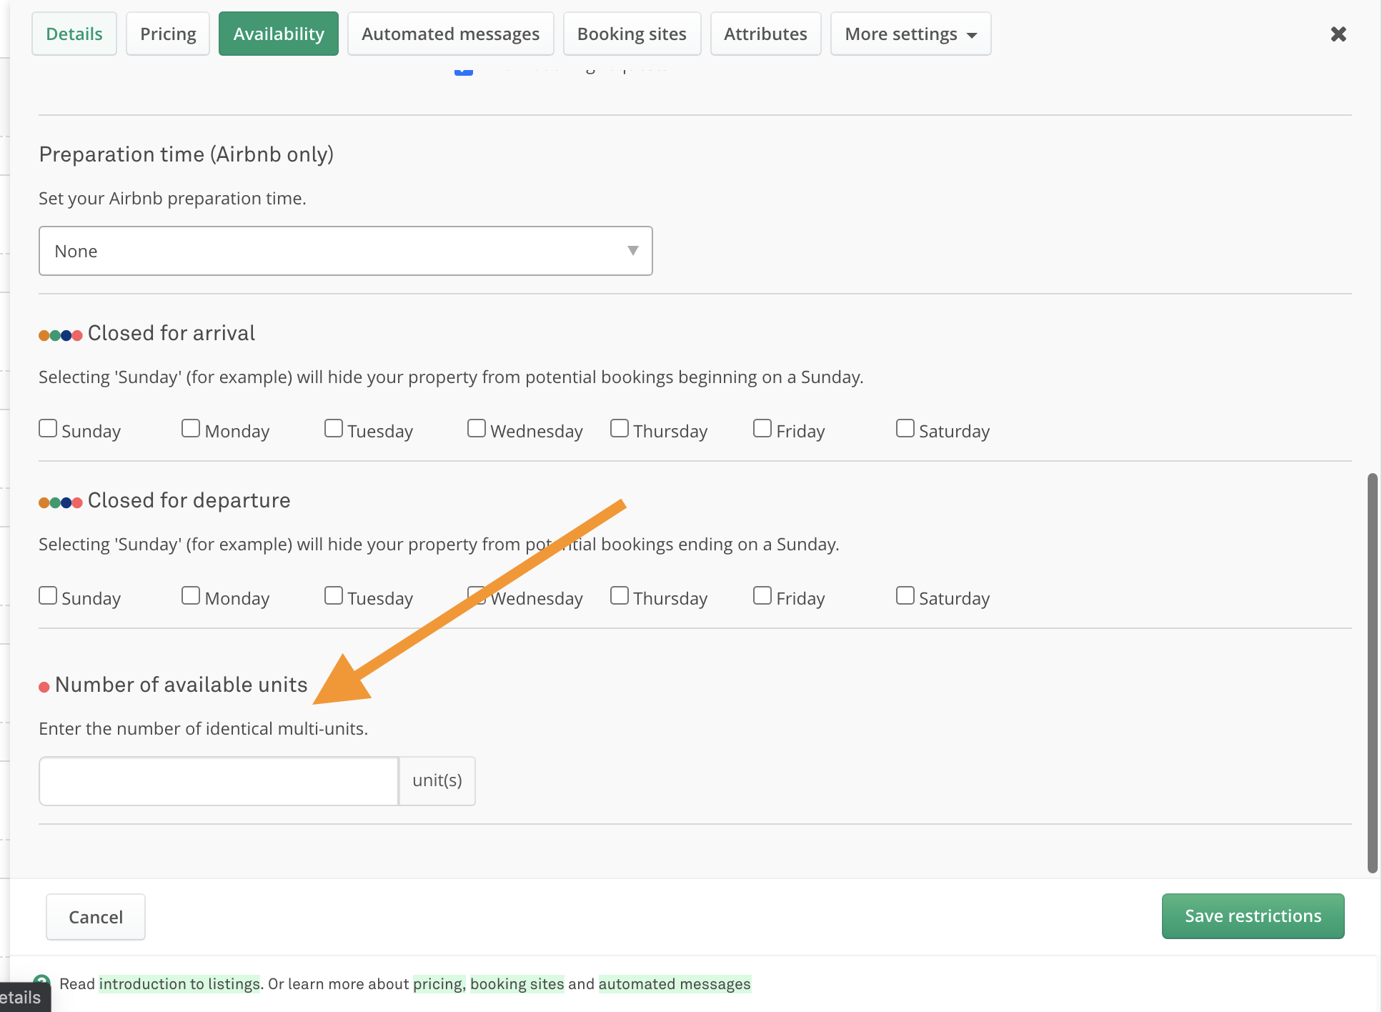Open the introduction to listings link
Image resolution: width=1382 pixels, height=1012 pixels.
point(179,984)
